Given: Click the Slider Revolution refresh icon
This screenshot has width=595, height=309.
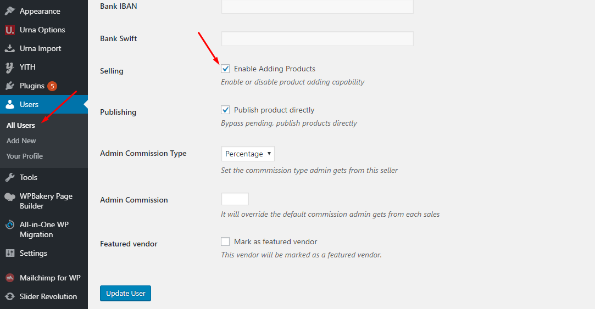Looking at the screenshot, I should (10, 296).
